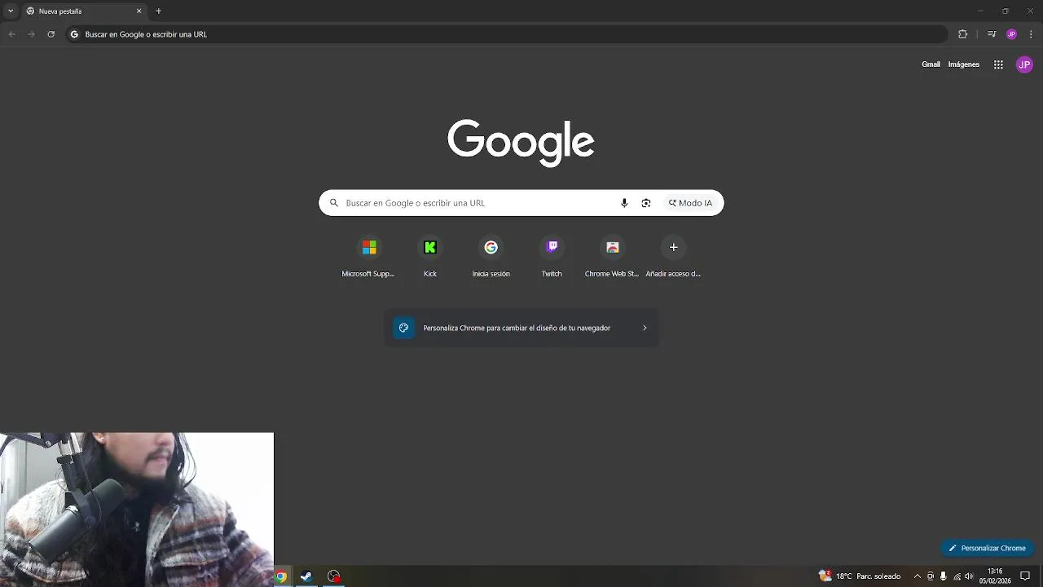Click the camera tray icon
The height and width of the screenshot is (587, 1043).
931,576
